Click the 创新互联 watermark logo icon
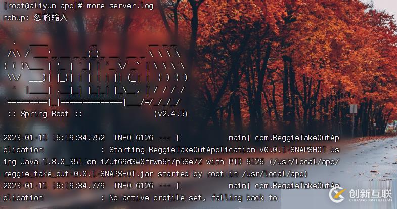 pos(337,195)
